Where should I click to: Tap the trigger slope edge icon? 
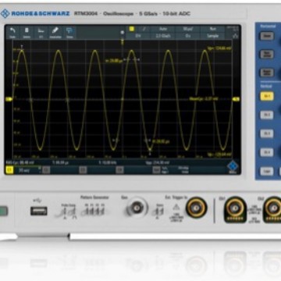point(144,29)
